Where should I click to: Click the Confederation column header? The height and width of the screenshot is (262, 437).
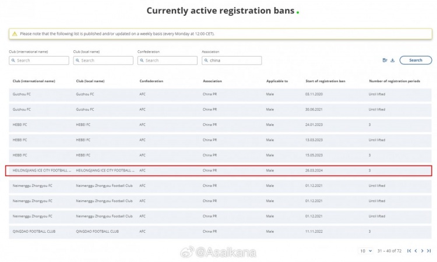pos(151,81)
